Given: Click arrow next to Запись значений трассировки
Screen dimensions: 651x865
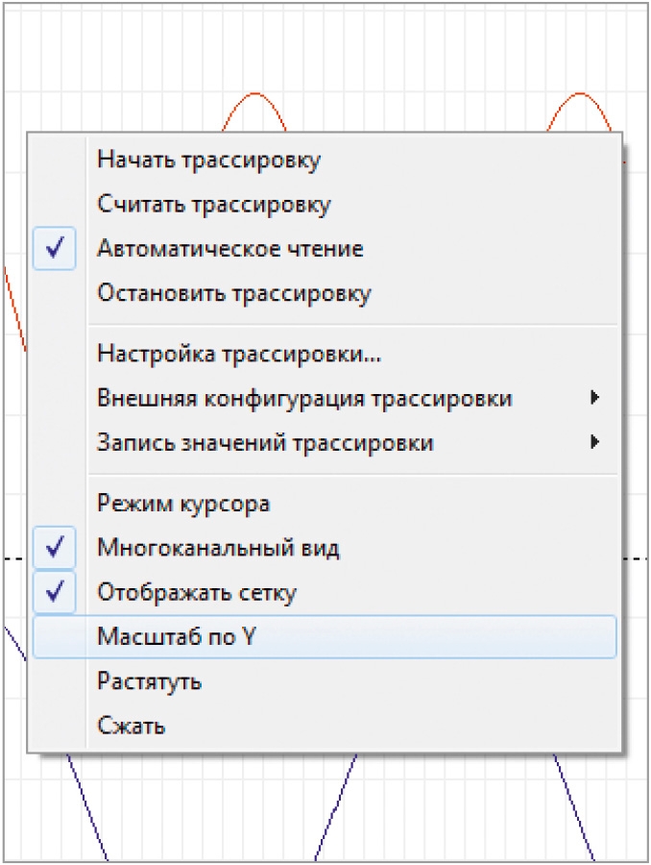Looking at the screenshot, I should (594, 442).
